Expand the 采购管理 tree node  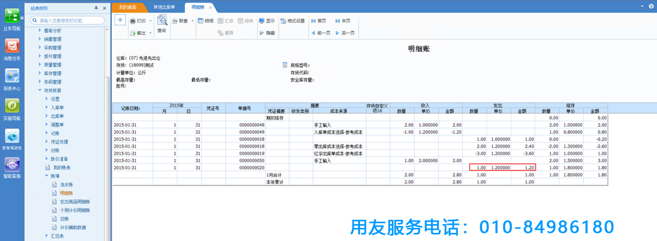[x=40, y=47]
